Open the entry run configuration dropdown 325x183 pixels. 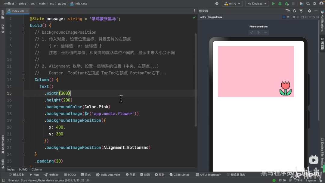232,4
